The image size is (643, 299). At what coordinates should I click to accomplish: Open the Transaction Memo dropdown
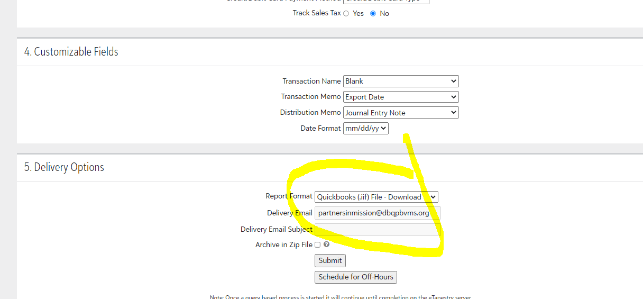click(x=401, y=97)
